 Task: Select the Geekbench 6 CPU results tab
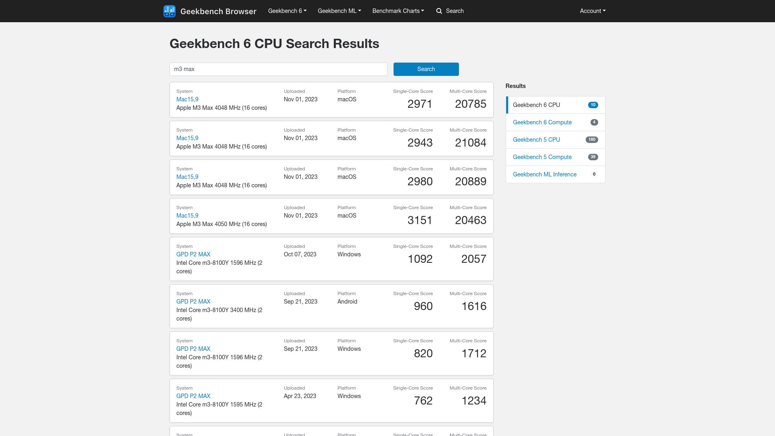click(555, 105)
